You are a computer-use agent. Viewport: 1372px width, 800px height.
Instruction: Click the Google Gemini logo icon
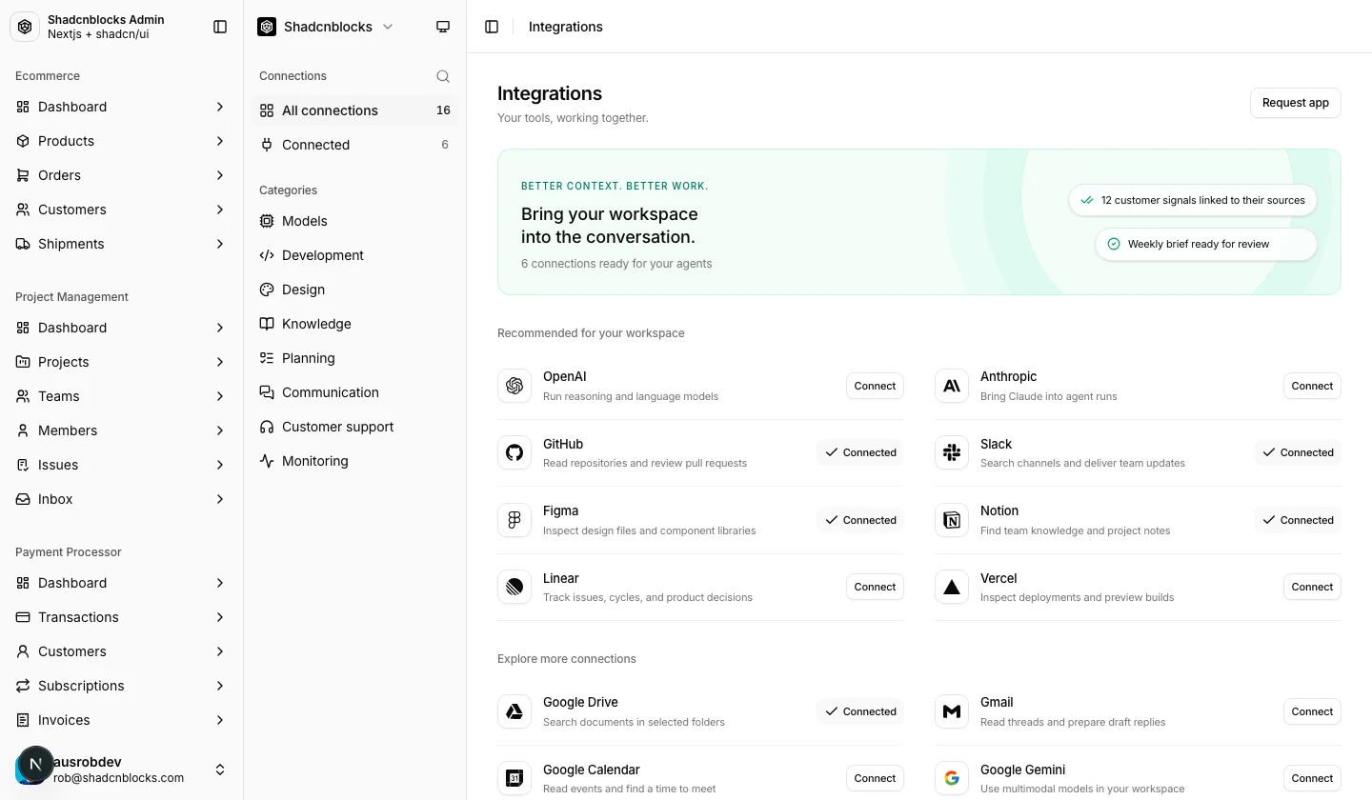(x=952, y=778)
